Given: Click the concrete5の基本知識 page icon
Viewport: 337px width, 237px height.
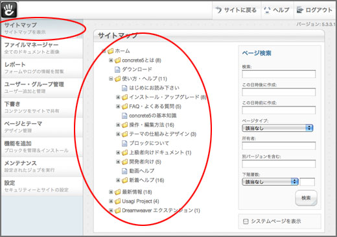Looking at the screenshot, I should tap(124, 116).
